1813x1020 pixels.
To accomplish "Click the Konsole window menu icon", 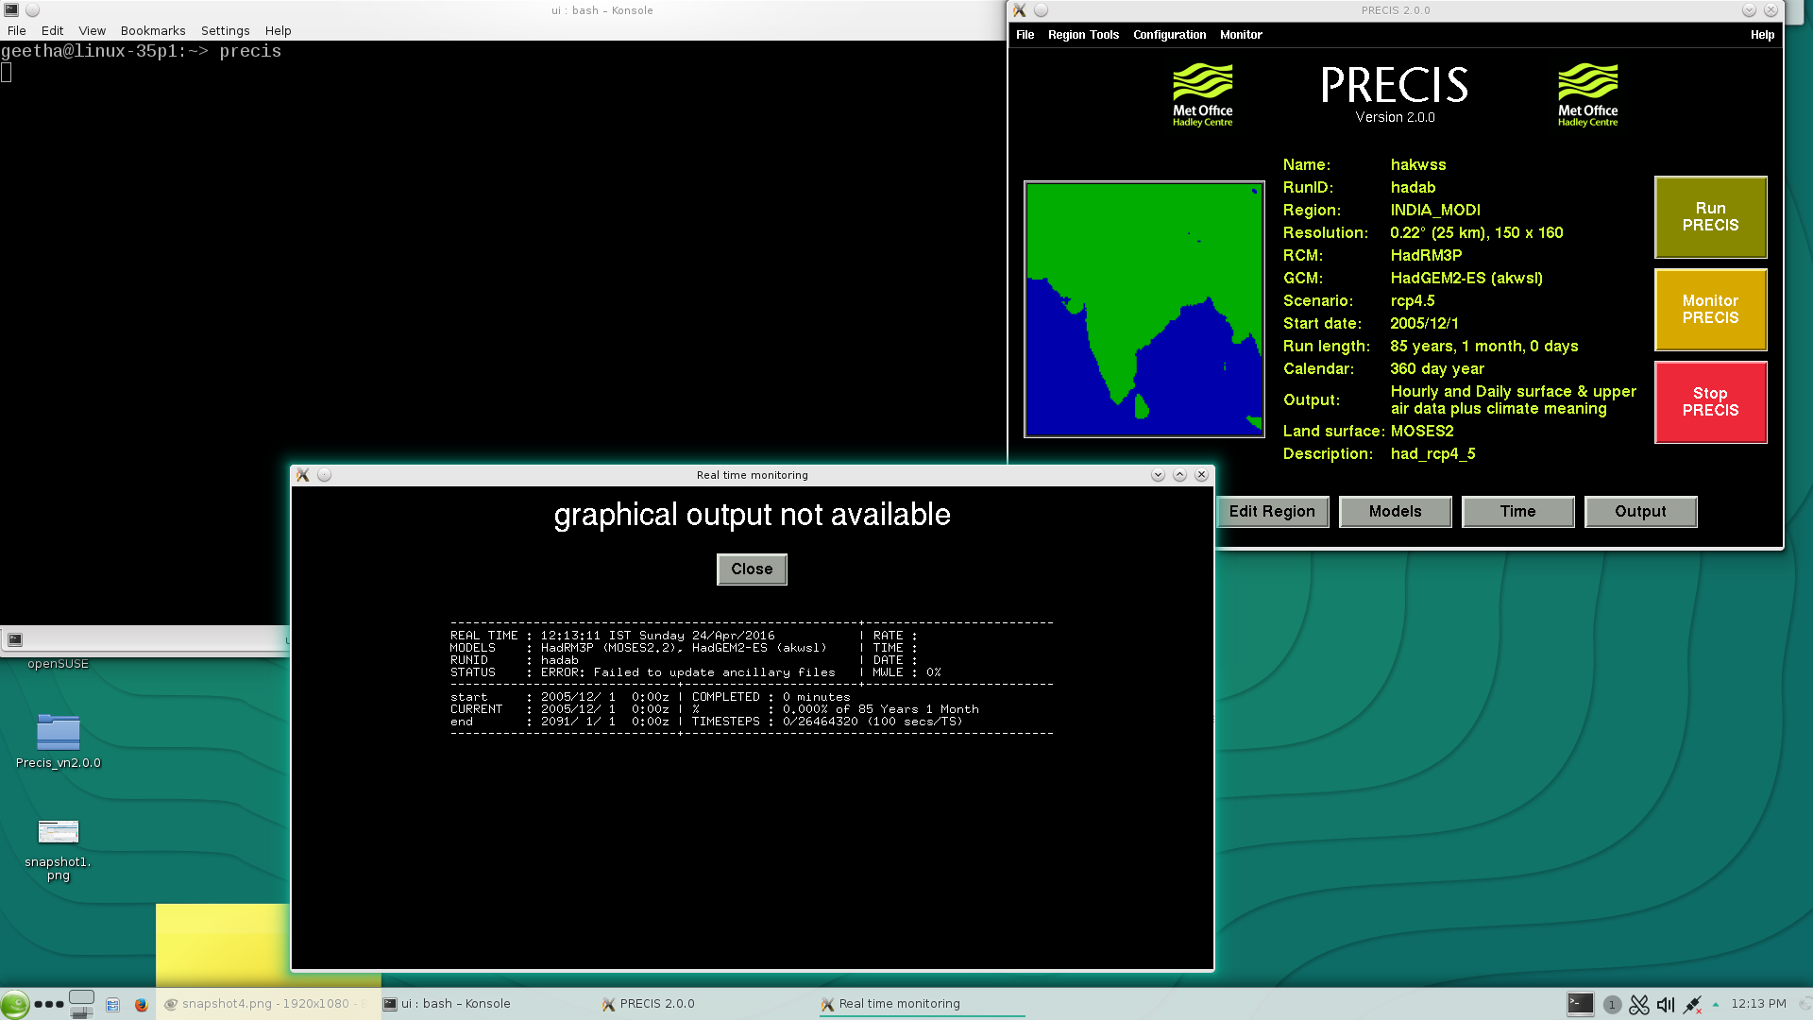I will pos(11,10).
